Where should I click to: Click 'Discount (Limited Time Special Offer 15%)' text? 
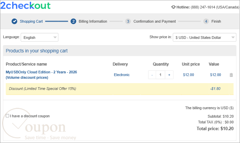(x=42, y=89)
